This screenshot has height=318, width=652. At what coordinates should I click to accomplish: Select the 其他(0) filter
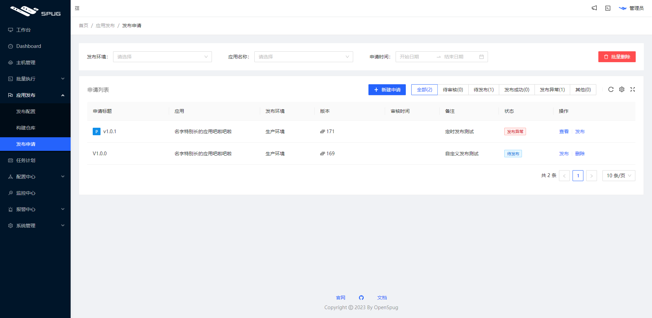(583, 90)
